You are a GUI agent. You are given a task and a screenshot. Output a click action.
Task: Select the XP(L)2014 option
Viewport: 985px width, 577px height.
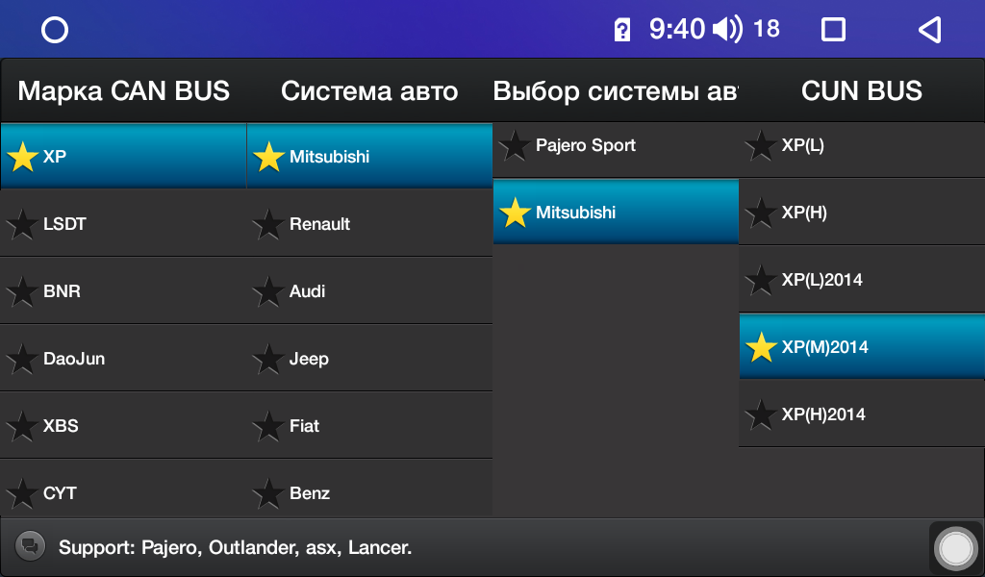[x=862, y=280]
